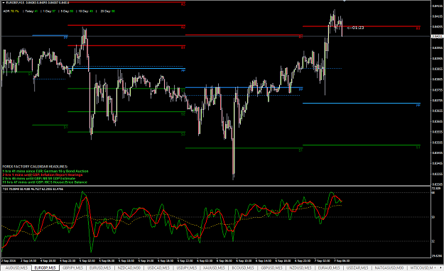The image size is (444, 271).
Task: Click the NIESR GDP Estimate headline
Action: tap(39, 179)
